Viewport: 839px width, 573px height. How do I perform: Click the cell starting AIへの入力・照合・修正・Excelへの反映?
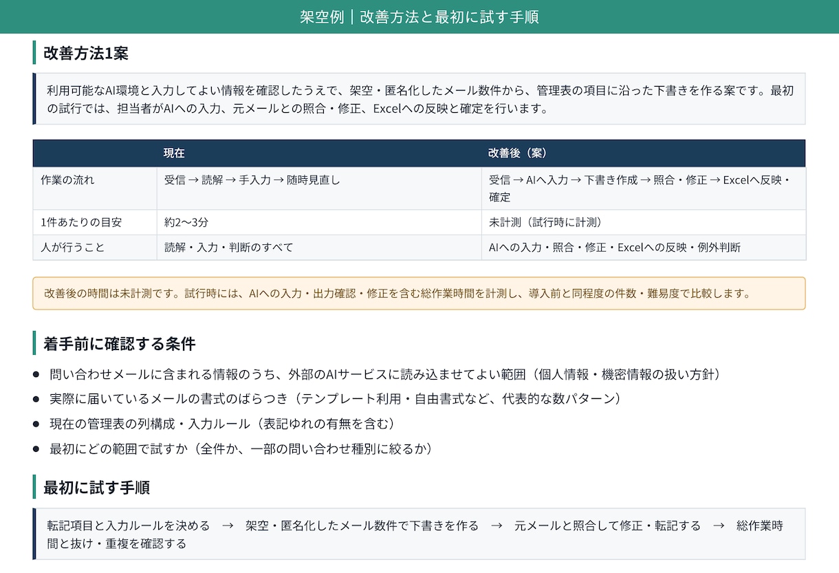(643, 247)
